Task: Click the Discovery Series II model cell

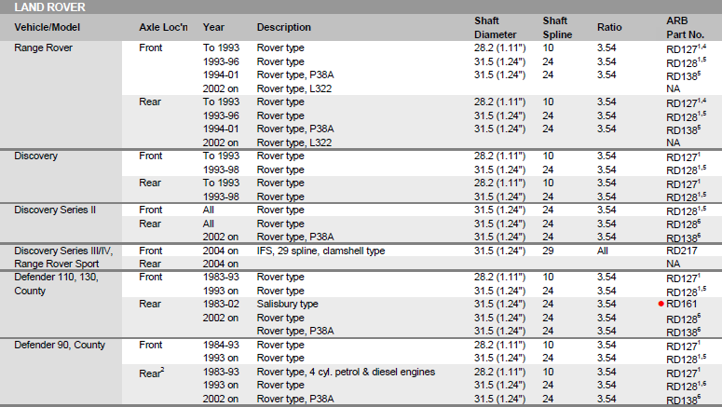Action: tap(55, 210)
